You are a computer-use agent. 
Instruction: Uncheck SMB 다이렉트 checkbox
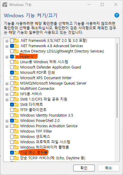(12, 105)
